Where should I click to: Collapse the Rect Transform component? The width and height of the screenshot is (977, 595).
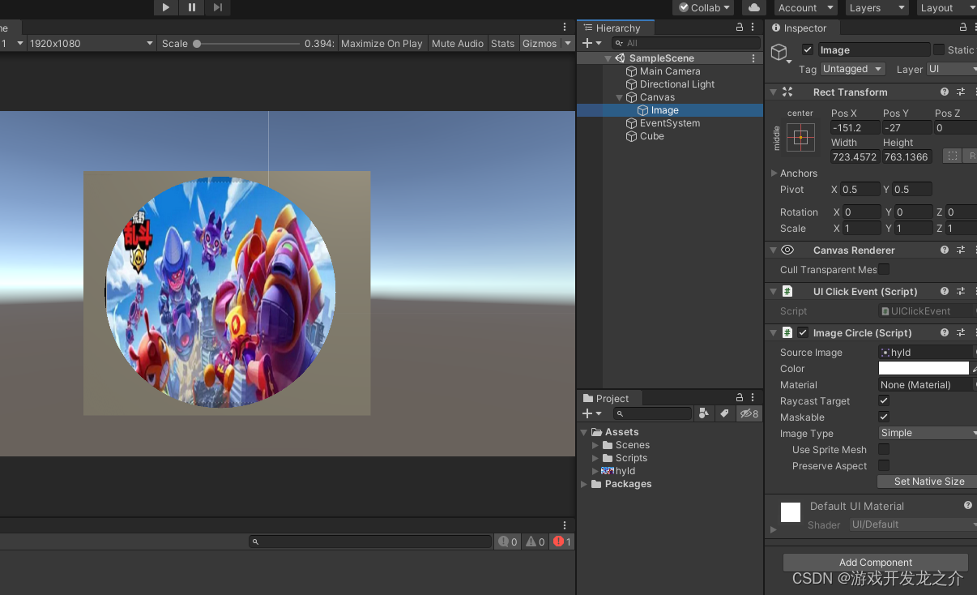tap(774, 92)
